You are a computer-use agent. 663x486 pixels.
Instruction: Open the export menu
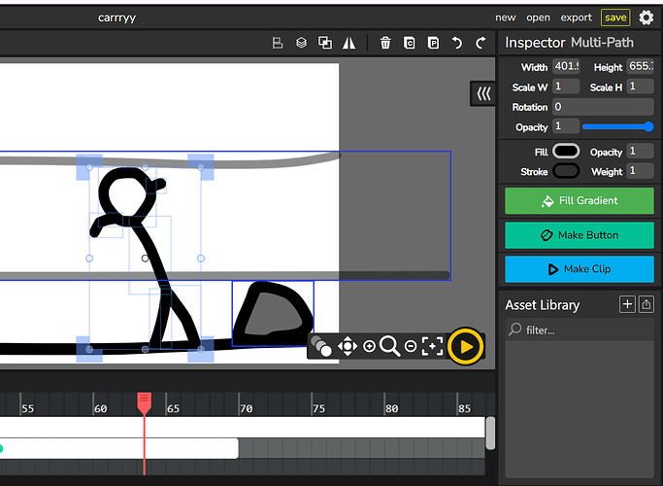(x=576, y=17)
